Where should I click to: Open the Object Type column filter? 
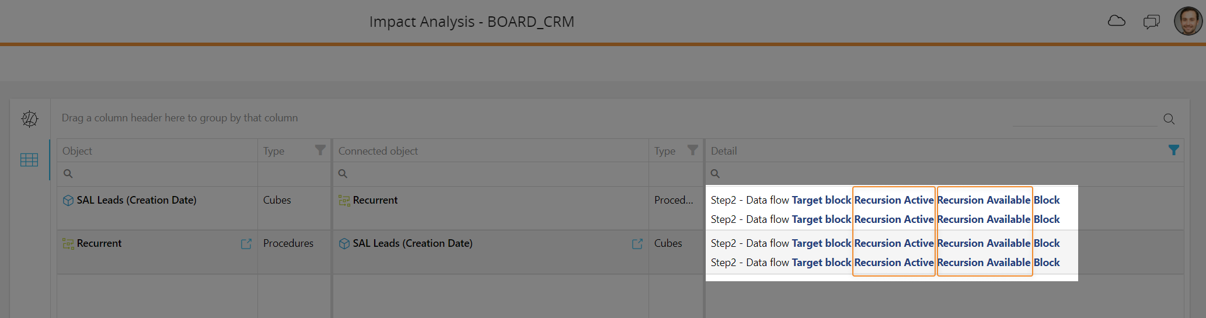(320, 151)
